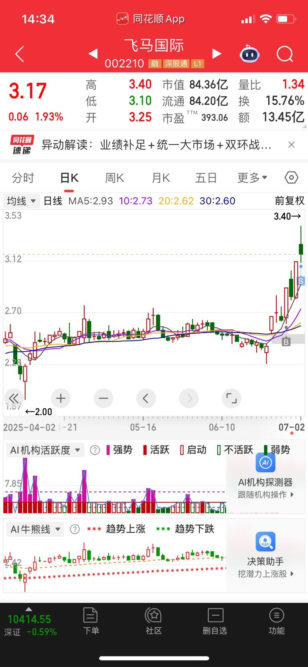
Task: Tap the back arrow in header
Action: [19, 54]
